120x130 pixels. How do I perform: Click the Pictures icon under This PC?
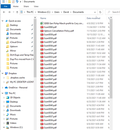tap(7, 119)
